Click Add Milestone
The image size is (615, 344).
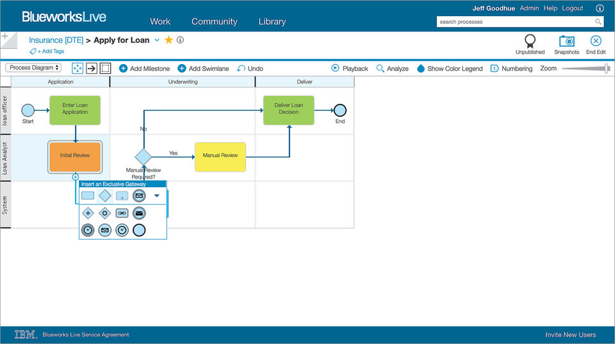(144, 69)
